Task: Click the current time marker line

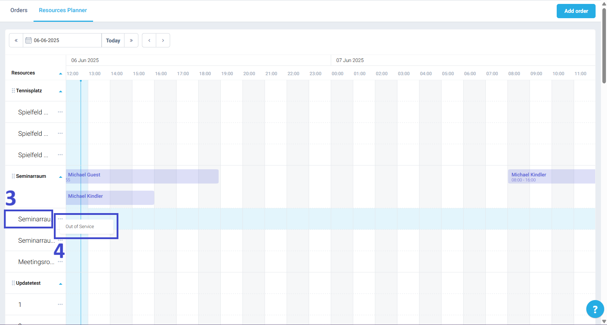Action: (81, 202)
